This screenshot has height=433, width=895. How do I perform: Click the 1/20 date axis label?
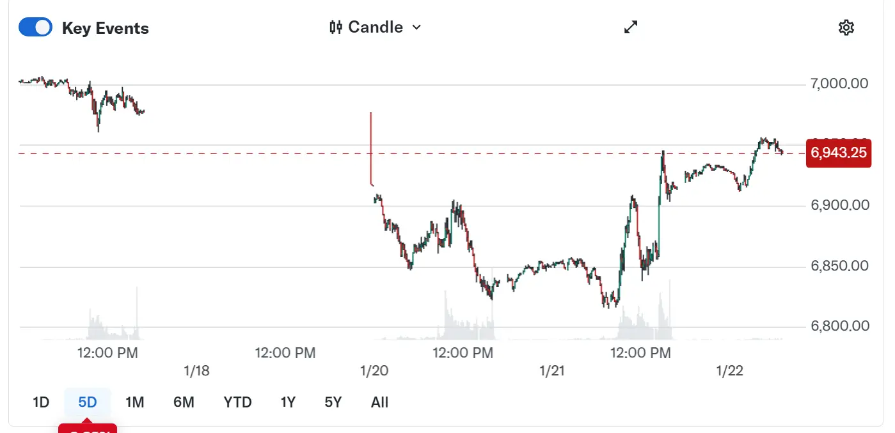tap(374, 371)
